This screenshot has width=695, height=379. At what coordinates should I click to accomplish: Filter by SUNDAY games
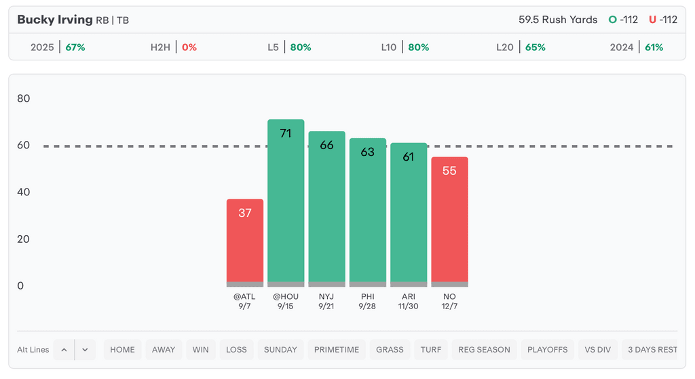point(280,350)
